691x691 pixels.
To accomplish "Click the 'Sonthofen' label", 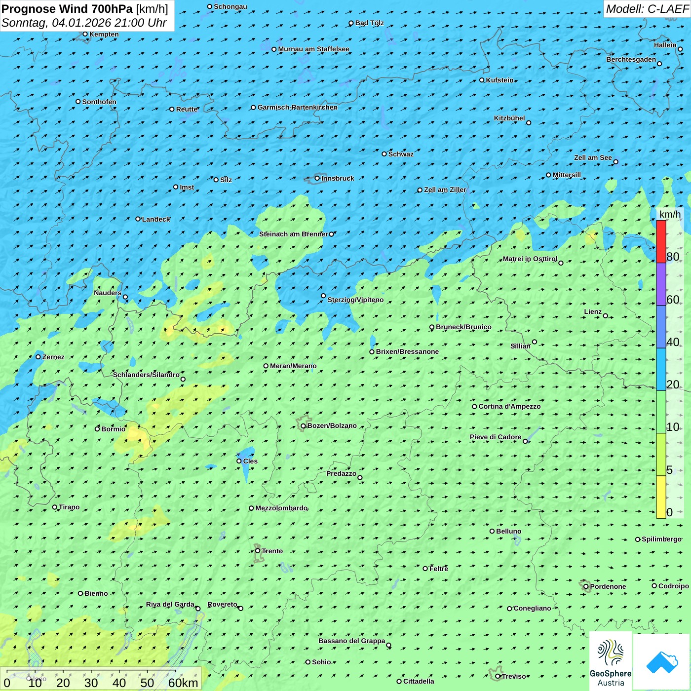I will [99, 102].
